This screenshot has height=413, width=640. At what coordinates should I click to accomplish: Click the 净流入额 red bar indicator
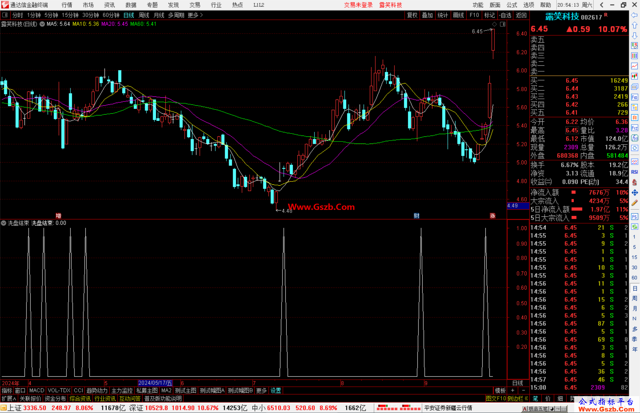point(574,192)
